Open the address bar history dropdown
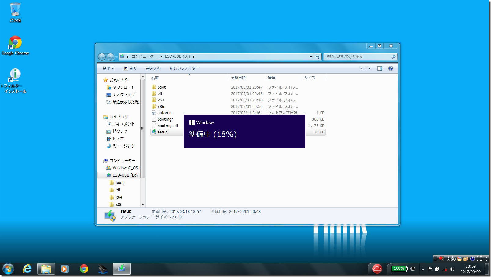Screen dimensions: 491x277 [x=311, y=57]
